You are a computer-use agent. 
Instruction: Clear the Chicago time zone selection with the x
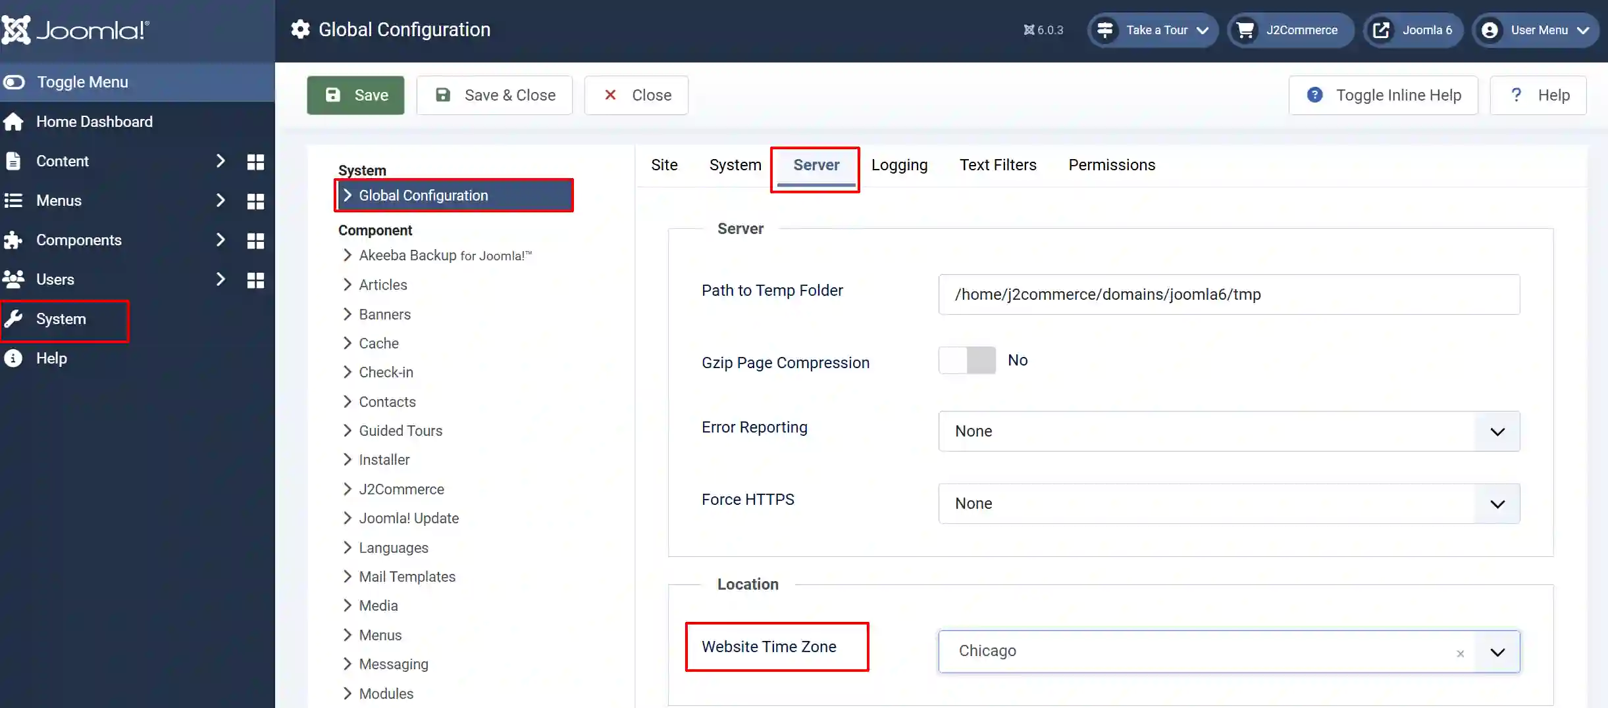coord(1460,653)
